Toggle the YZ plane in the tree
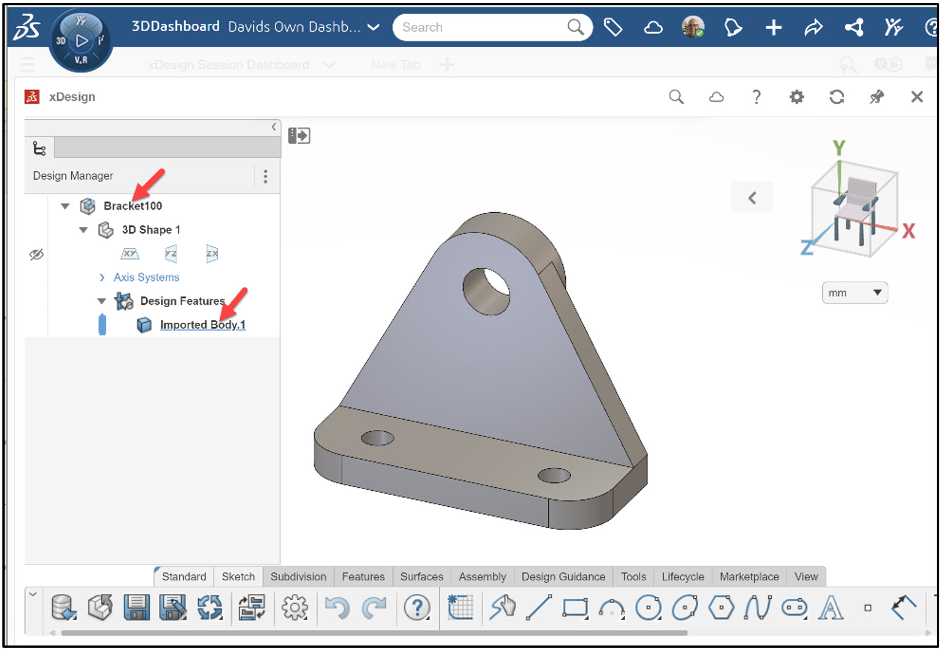The image size is (941, 649). (x=170, y=253)
